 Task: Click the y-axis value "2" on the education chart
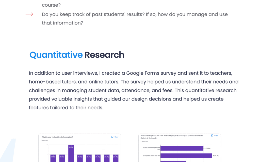(x=47, y=145)
